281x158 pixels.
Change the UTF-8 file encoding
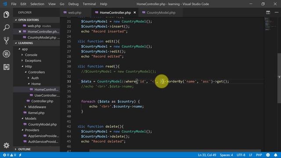click(241, 155)
